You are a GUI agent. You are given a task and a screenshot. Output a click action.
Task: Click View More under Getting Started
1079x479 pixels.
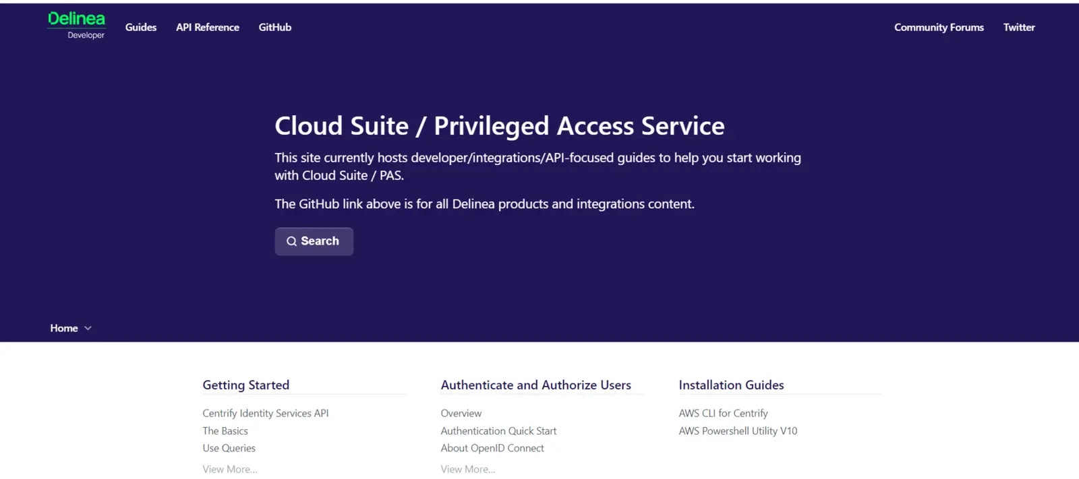[x=230, y=469]
